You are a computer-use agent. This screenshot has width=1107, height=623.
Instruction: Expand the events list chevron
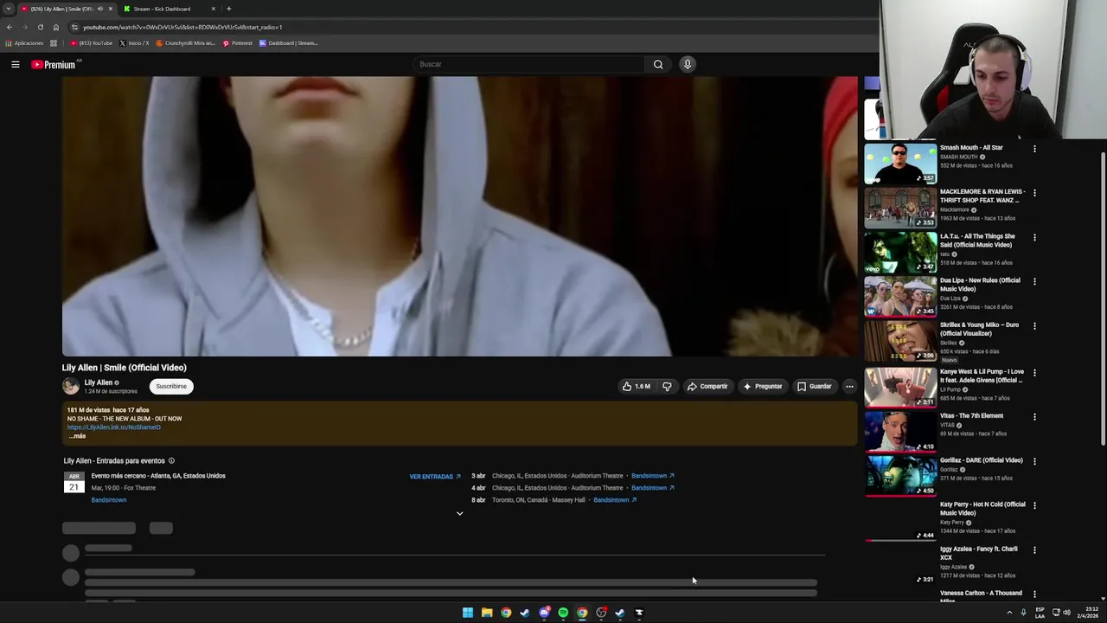pos(459,514)
